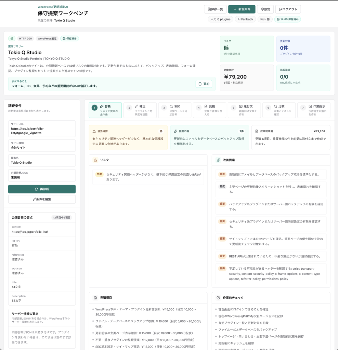Viewport: 338px width, 350px height.
Task: Run 再診断 re-diagnosis
Action: click(x=42, y=189)
